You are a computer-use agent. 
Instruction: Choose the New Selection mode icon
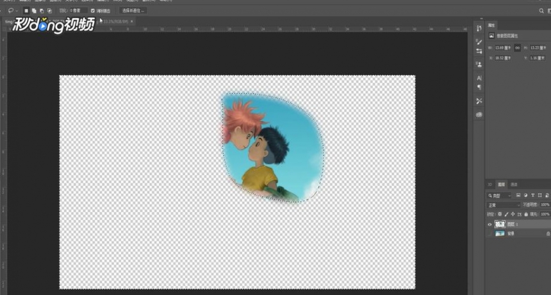click(x=26, y=11)
